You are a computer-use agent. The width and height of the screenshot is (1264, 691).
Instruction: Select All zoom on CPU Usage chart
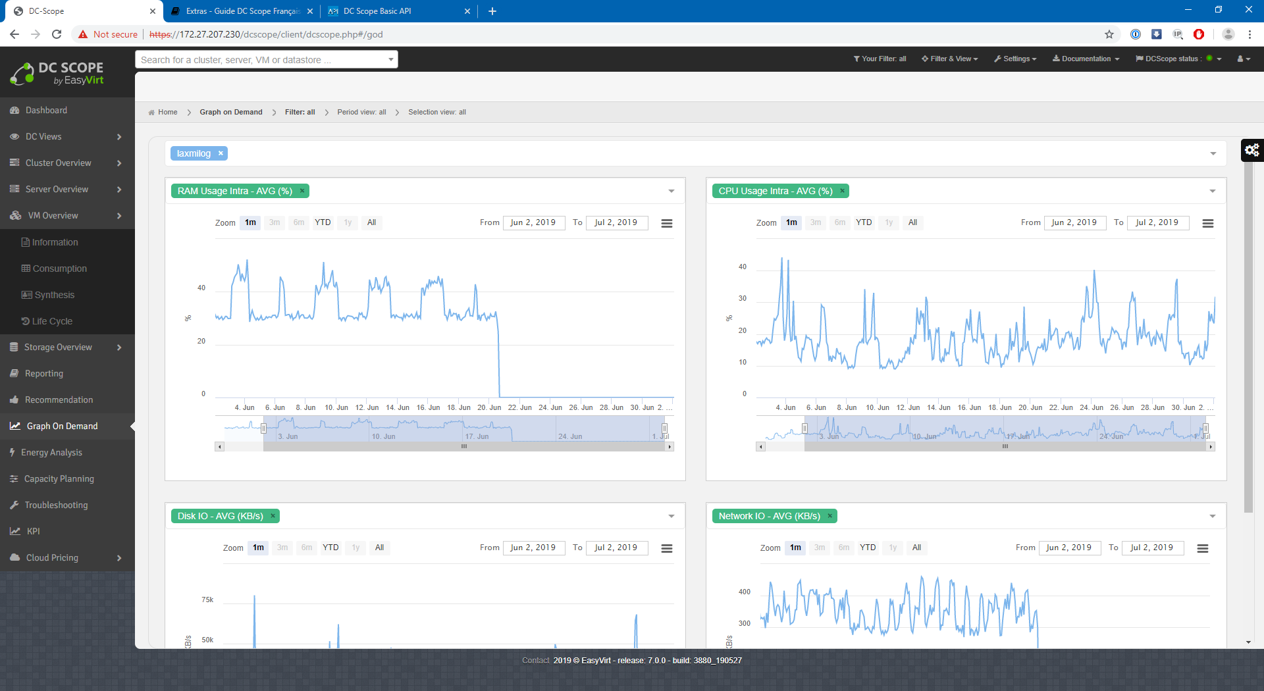[912, 222]
